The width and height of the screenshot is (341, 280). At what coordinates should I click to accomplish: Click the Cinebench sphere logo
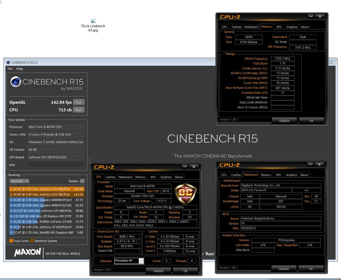point(15,82)
